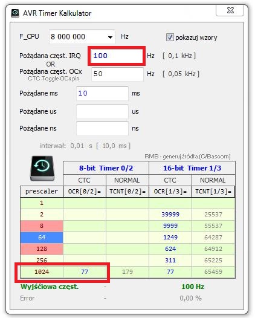Viewport: 255px width, 318px height.
Task: Select the 16-bit Timer 1/3 header
Action: (x=192, y=168)
